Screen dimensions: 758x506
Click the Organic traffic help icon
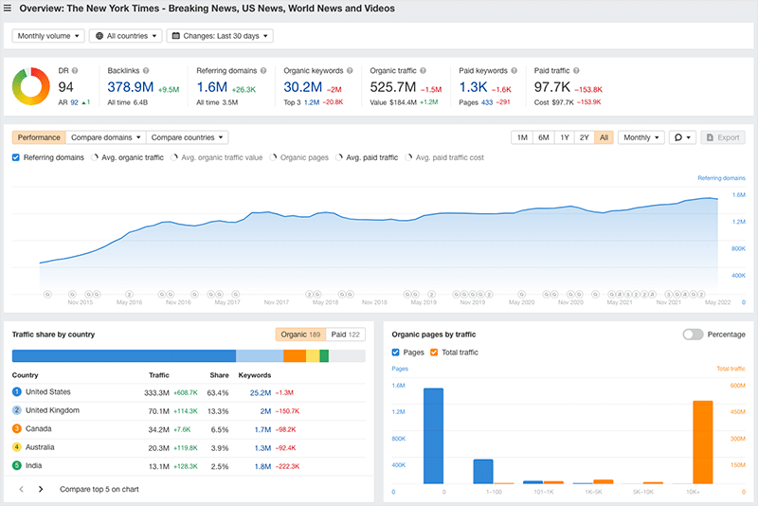[423, 70]
